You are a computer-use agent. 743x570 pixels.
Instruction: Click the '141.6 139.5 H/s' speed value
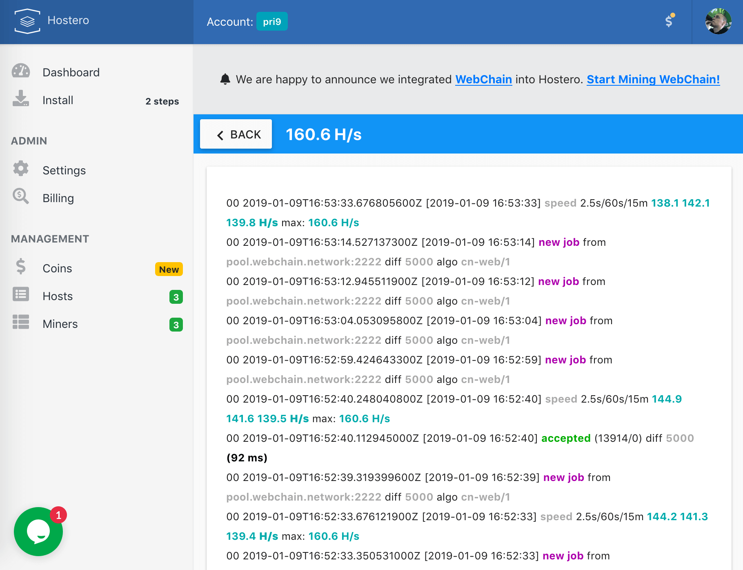[267, 419]
